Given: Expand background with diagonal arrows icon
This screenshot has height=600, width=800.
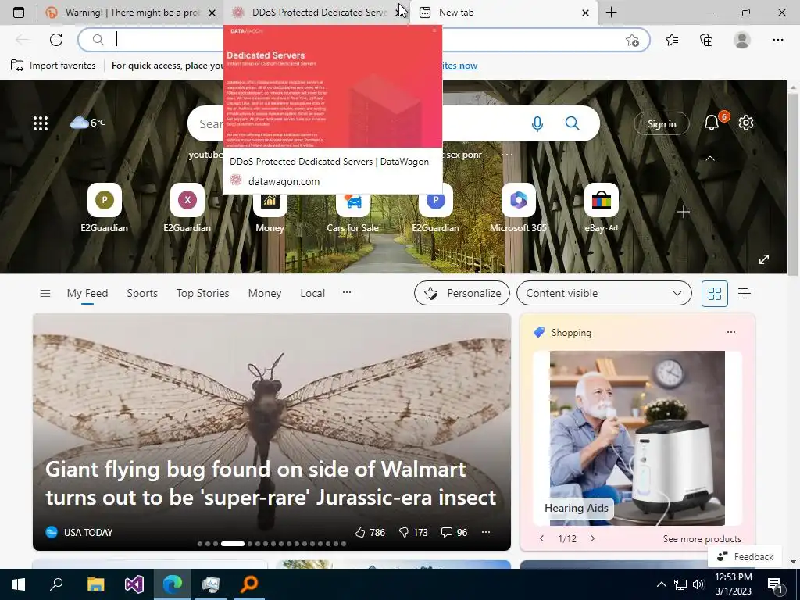Looking at the screenshot, I should (x=764, y=259).
